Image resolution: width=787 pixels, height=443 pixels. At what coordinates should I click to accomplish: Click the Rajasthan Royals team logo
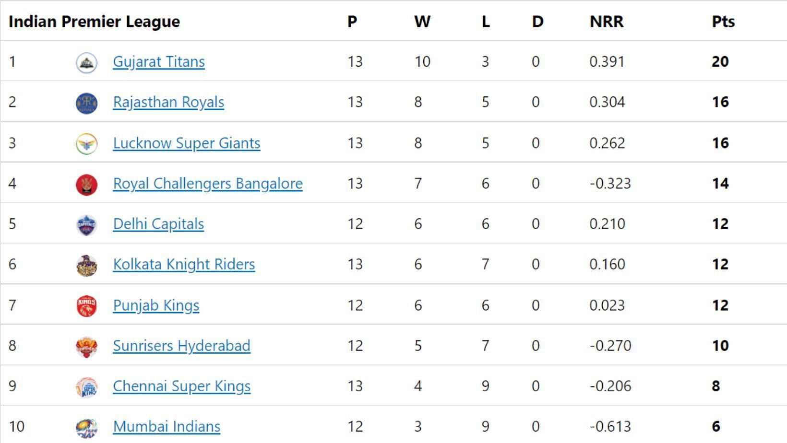coord(86,103)
